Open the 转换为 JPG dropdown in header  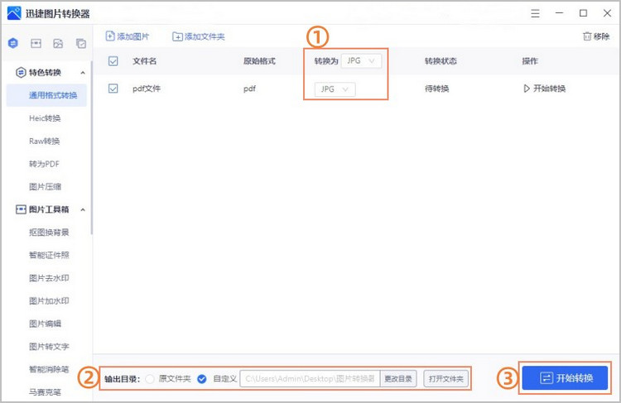362,61
